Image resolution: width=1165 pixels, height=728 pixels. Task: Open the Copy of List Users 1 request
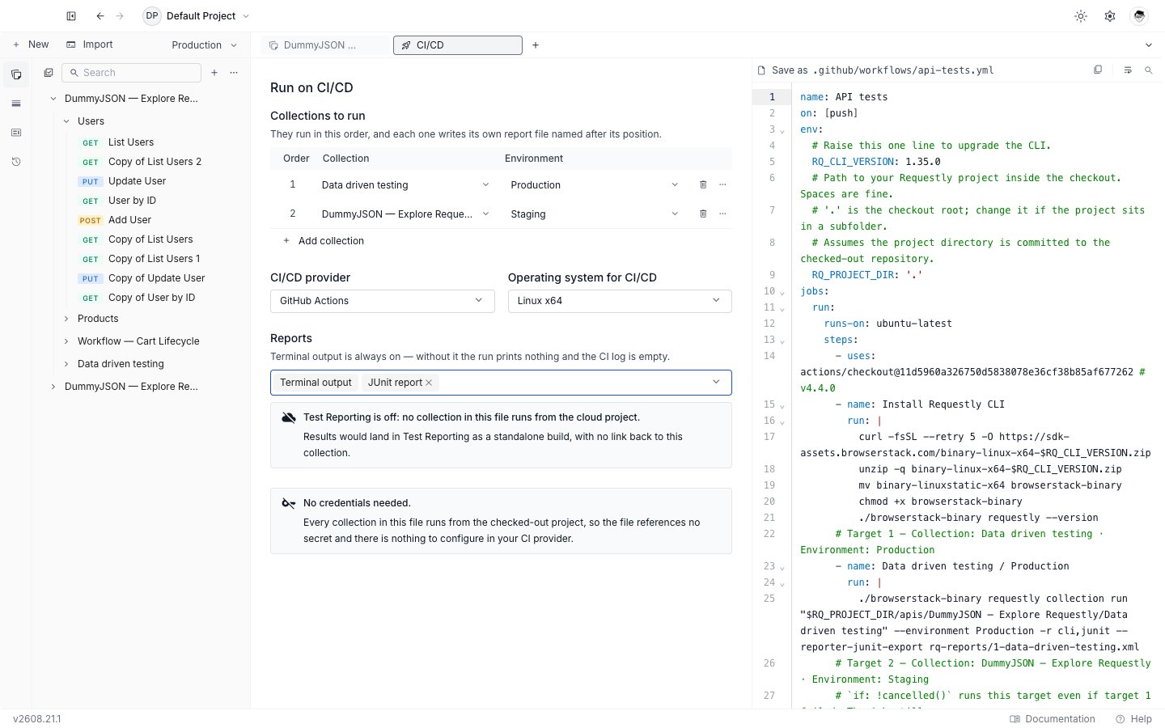154,259
